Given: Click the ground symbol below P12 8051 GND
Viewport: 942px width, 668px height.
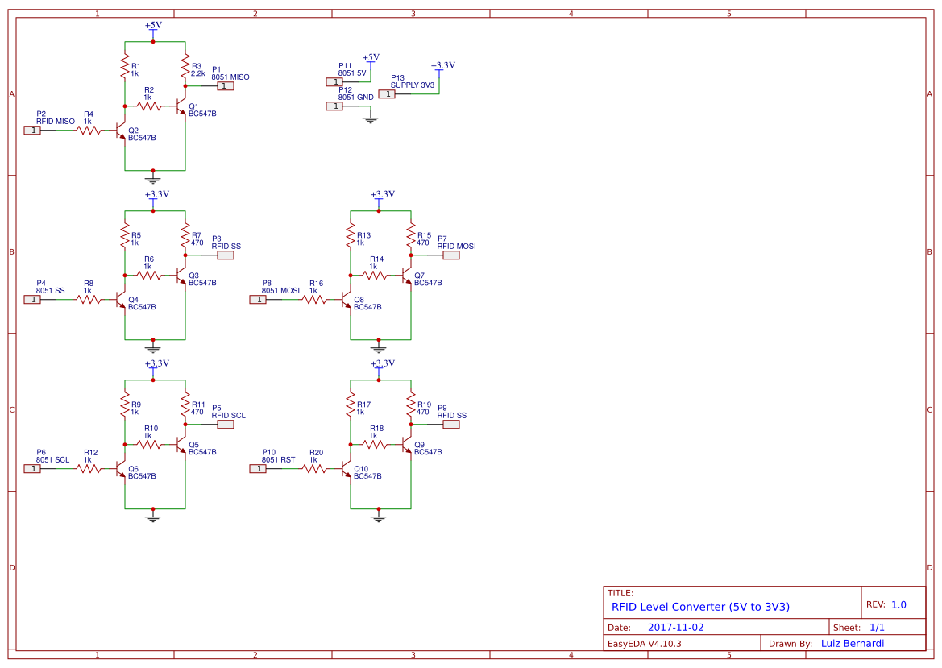Looking at the screenshot, I should pos(370,118).
